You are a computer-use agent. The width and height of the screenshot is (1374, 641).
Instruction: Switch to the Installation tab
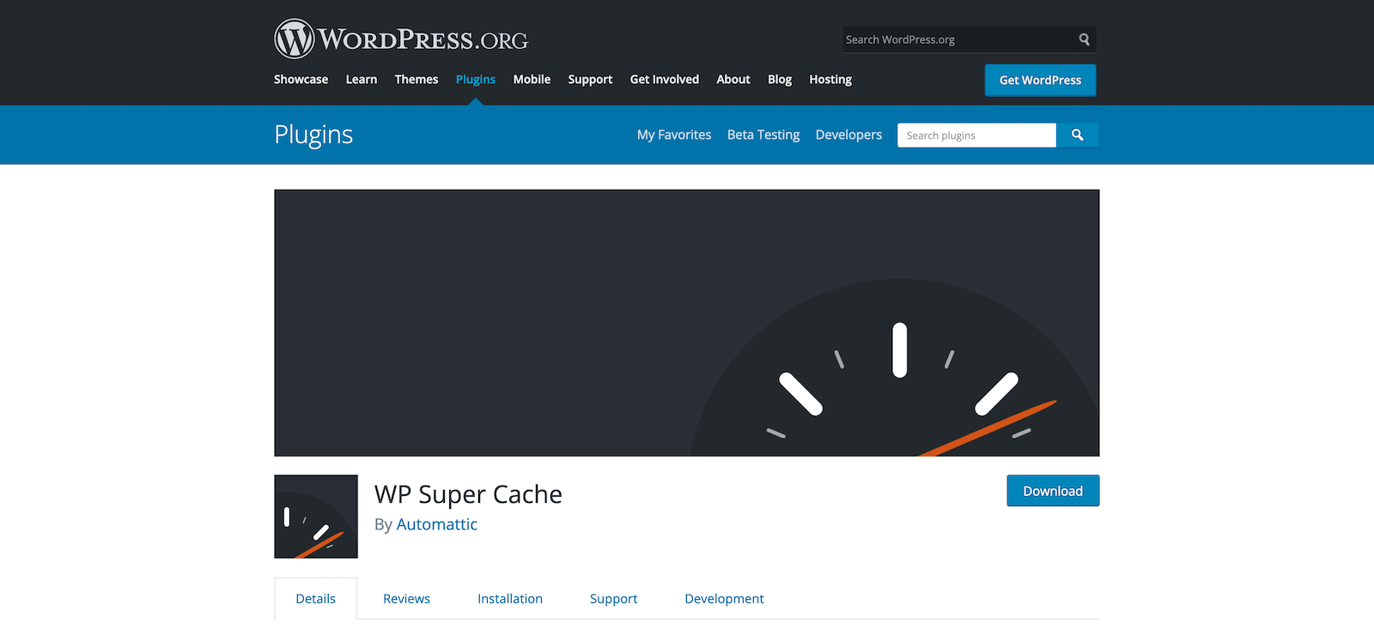(510, 599)
